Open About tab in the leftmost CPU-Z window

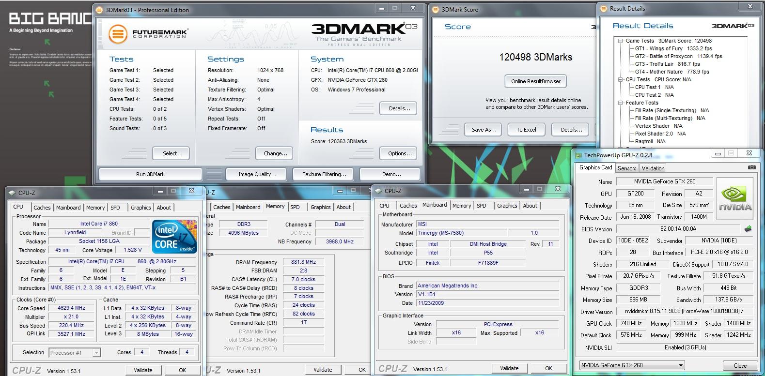[164, 208]
